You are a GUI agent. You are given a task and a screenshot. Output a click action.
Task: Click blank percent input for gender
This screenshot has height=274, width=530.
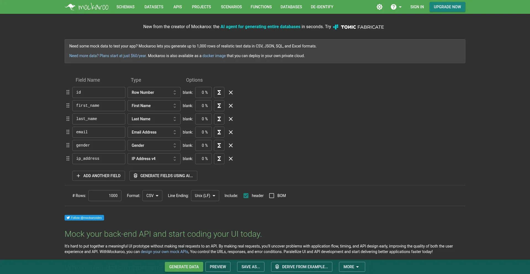click(x=203, y=145)
